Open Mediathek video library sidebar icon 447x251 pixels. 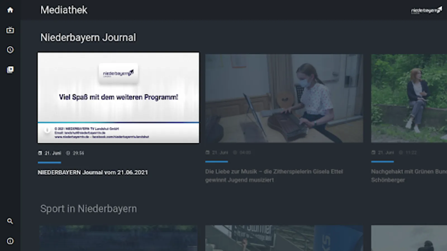(10, 70)
